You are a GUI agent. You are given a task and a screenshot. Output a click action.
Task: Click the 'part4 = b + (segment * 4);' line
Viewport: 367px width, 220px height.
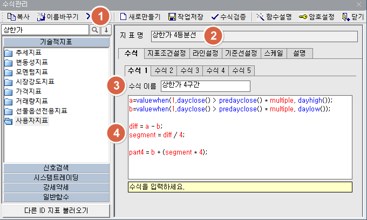168,152
